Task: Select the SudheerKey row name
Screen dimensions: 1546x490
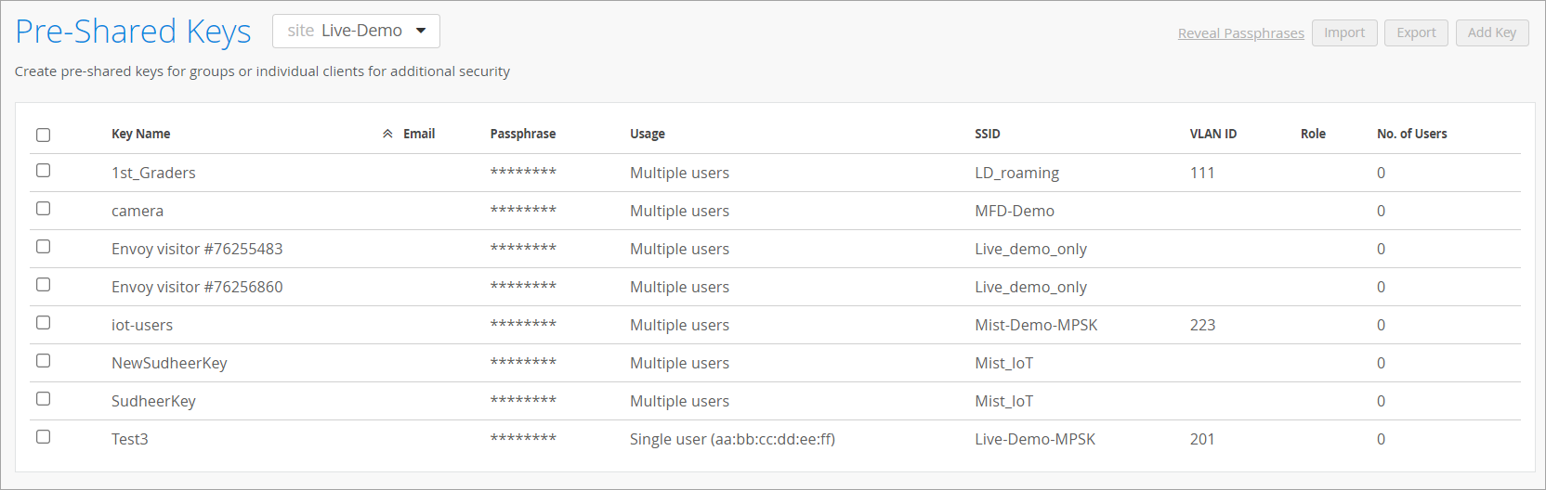Action: pyautogui.click(x=153, y=401)
